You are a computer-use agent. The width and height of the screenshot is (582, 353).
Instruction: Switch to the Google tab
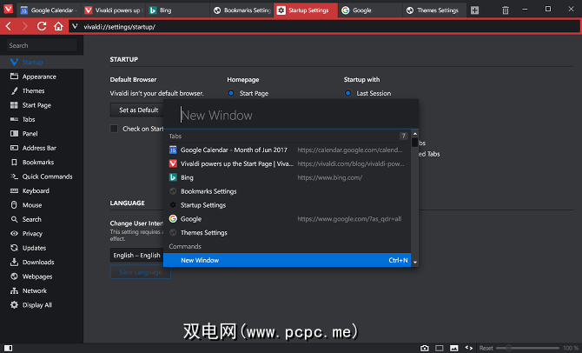pos(370,10)
